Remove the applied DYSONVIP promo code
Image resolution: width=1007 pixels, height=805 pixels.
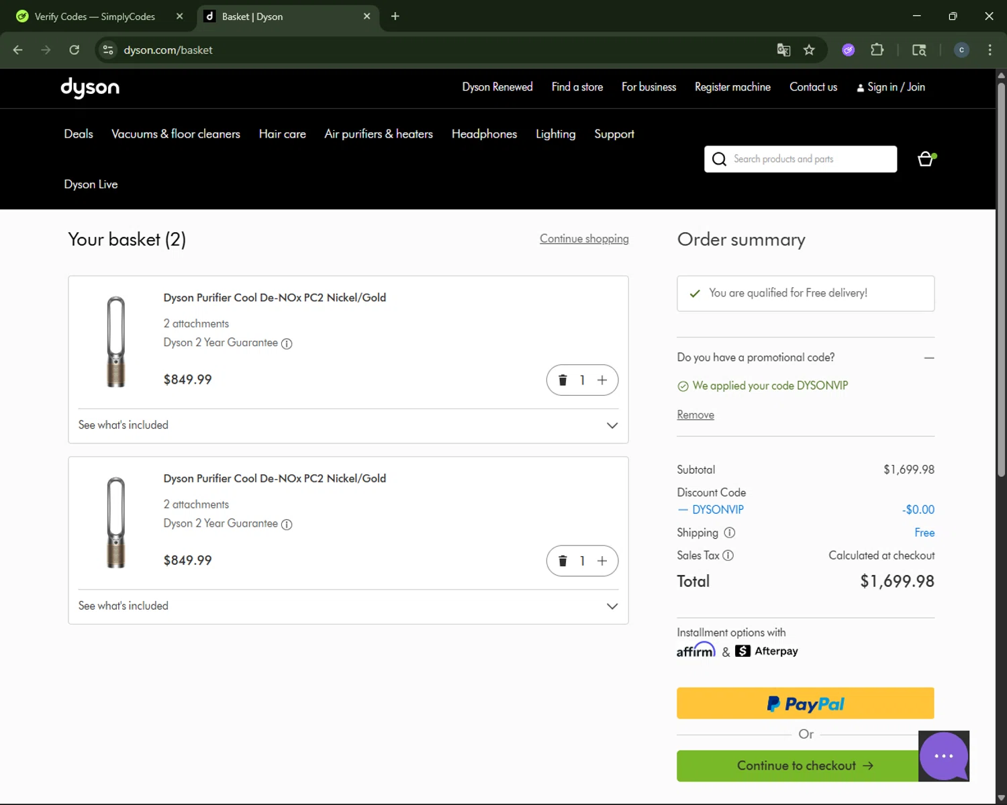coord(695,415)
